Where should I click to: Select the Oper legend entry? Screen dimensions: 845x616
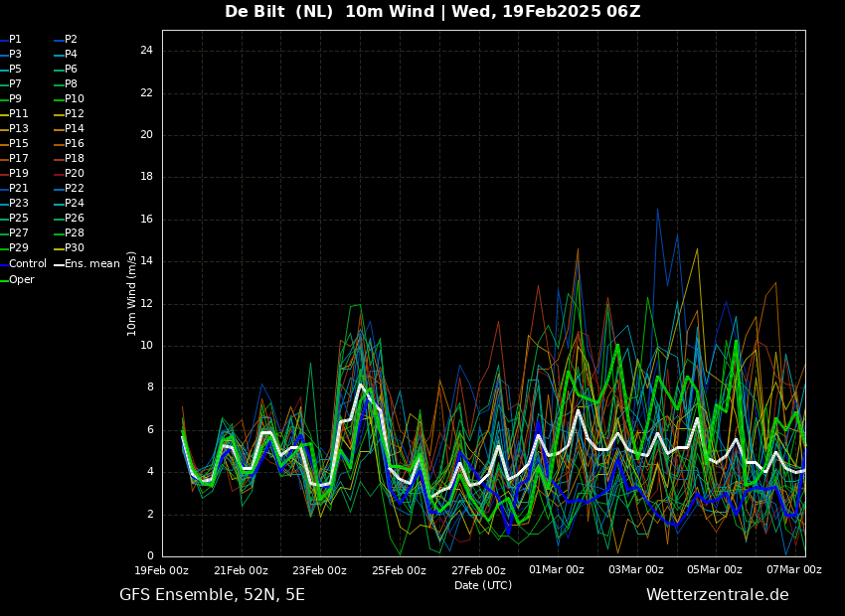[x=17, y=279]
